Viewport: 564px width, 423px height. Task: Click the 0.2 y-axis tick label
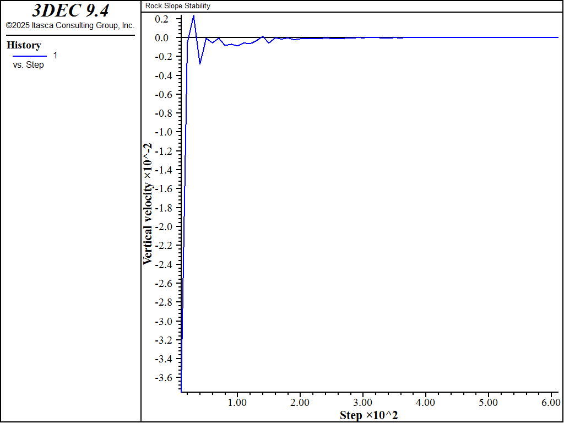(x=161, y=19)
